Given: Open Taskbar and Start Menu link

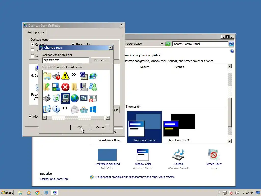Looking at the screenshot, I should [x=55, y=179].
